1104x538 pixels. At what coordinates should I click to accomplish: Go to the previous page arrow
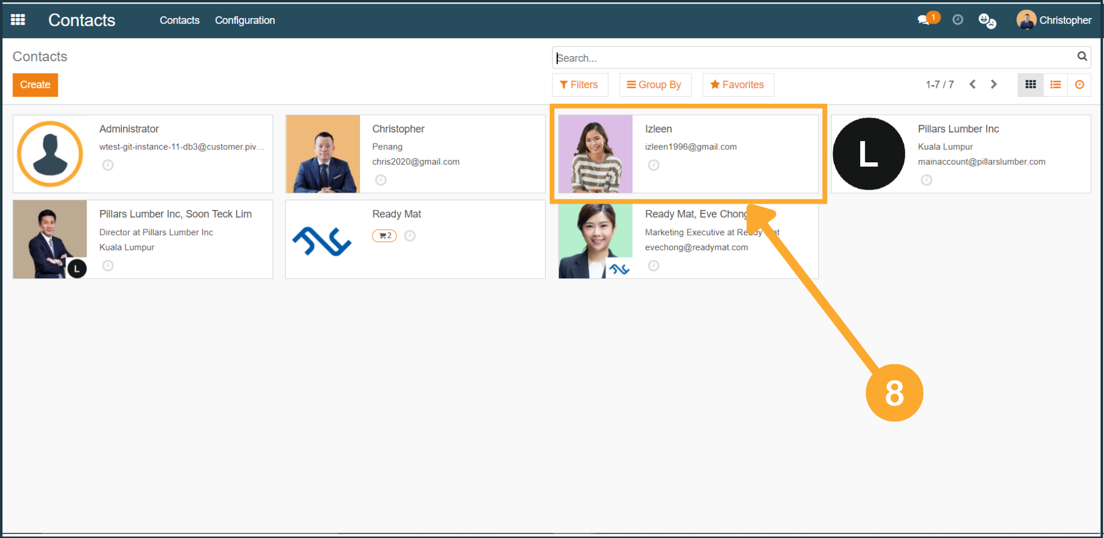tap(973, 85)
